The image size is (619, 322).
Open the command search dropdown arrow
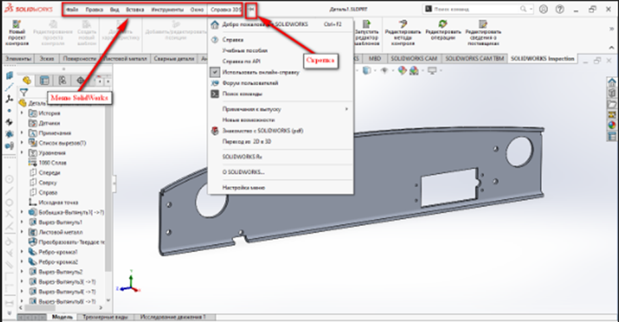pyautogui.click(x=531, y=9)
